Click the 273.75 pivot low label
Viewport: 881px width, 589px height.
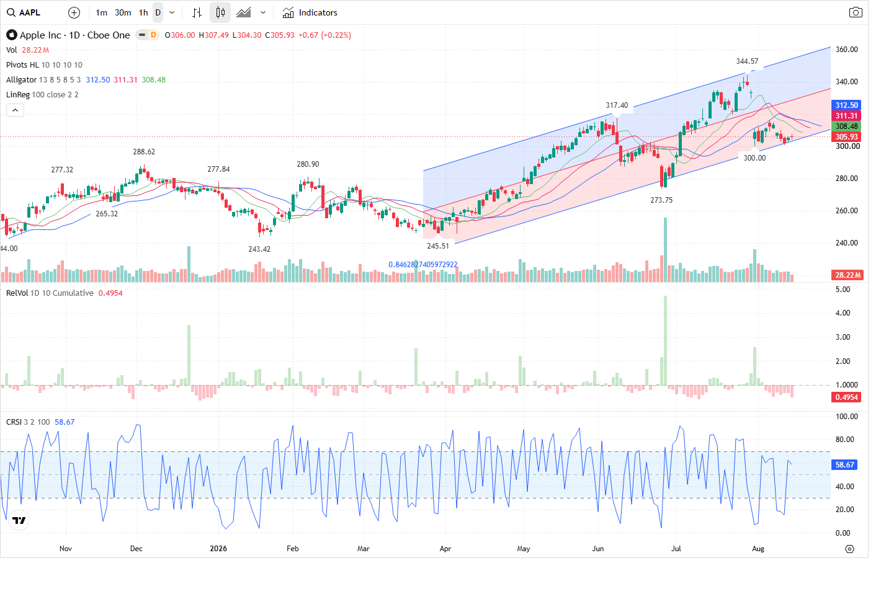point(661,200)
